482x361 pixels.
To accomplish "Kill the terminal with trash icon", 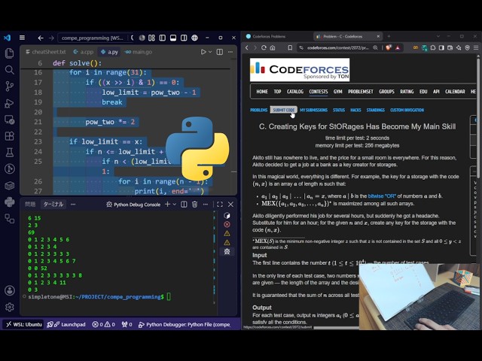I will coord(194,205).
